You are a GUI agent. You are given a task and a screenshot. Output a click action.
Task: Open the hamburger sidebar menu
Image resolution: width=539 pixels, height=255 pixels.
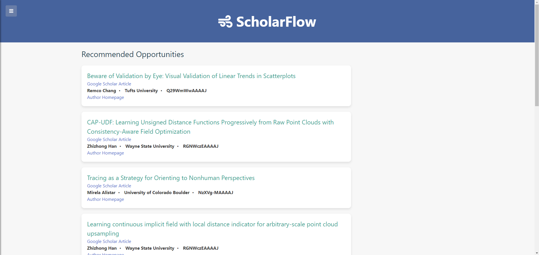11,11
